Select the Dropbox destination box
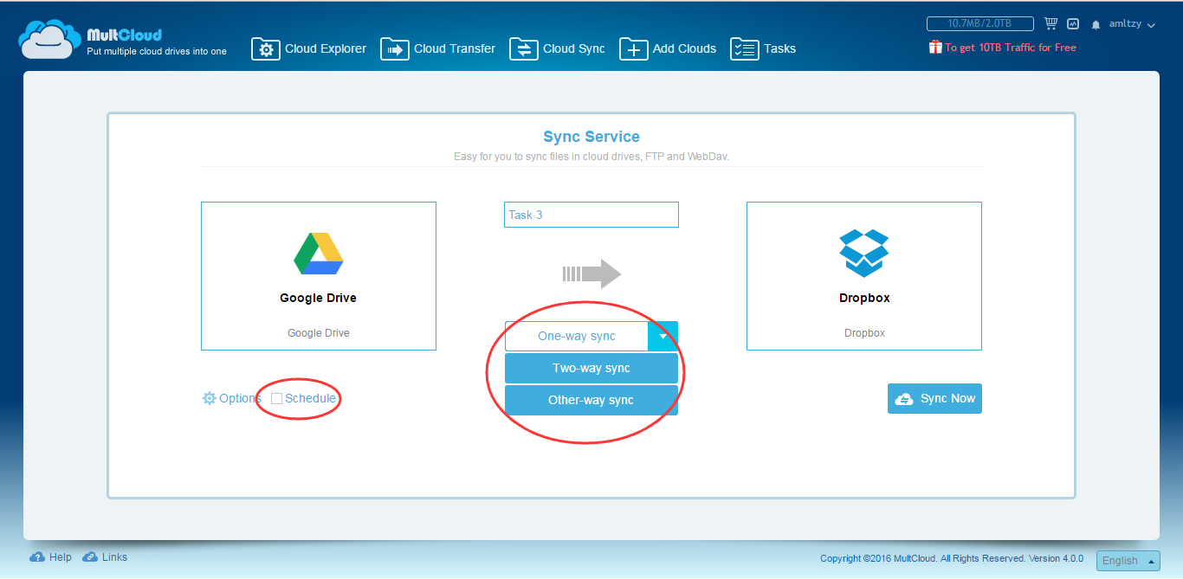The image size is (1183, 579). [864, 276]
